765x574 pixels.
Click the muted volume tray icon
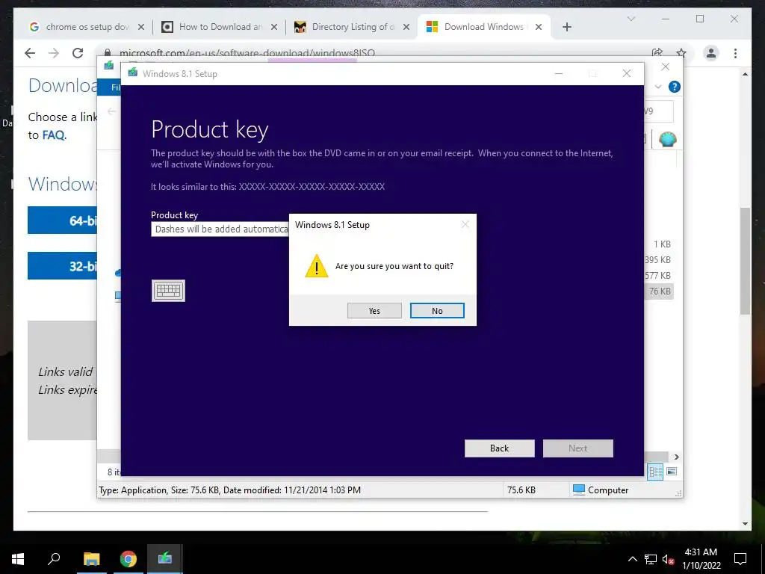669,559
